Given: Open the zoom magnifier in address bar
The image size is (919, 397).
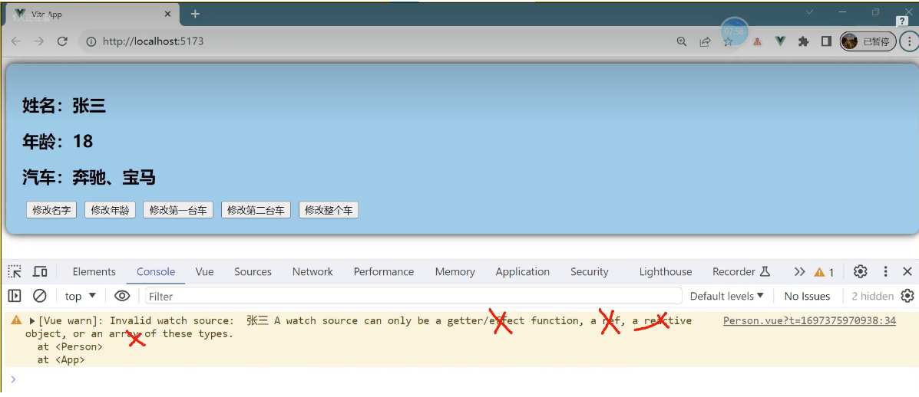Looking at the screenshot, I should [682, 41].
